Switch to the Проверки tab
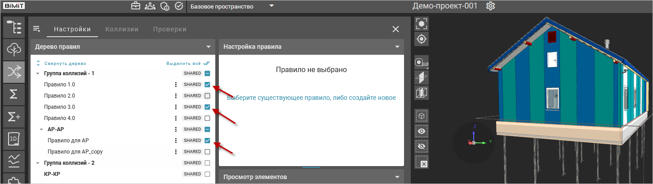This screenshot has height=184, width=653. [169, 29]
